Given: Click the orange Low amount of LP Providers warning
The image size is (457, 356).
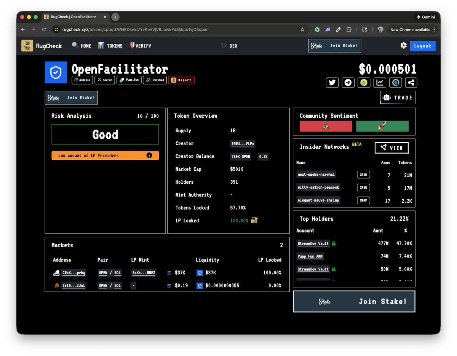Looking at the screenshot, I should [x=105, y=155].
